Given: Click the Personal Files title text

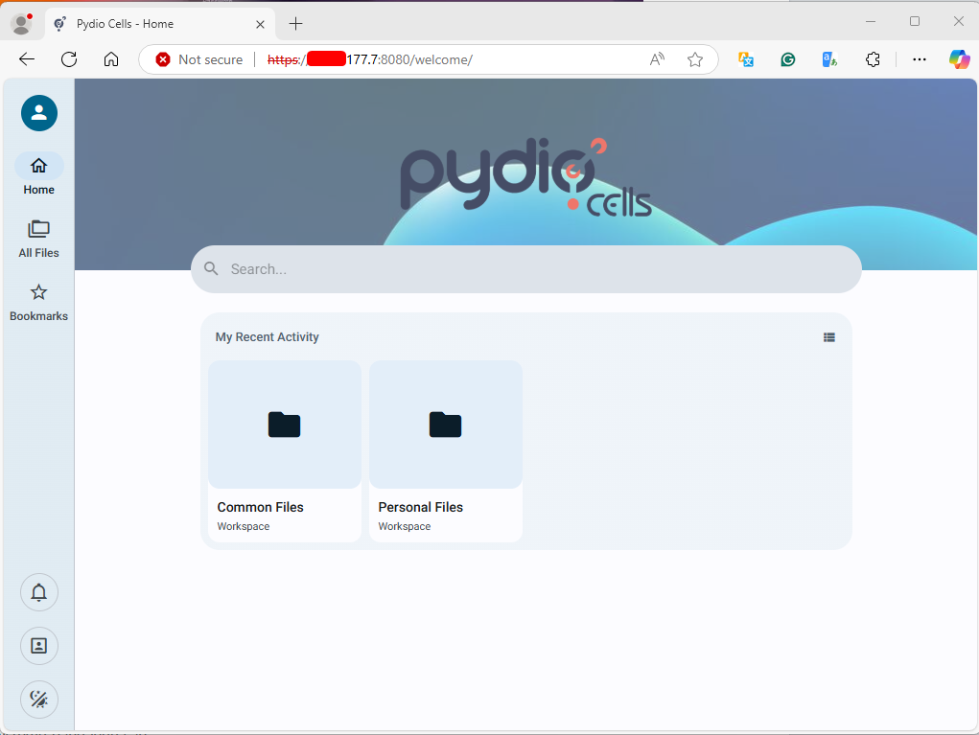Looking at the screenshot, I should coord(421,507).
